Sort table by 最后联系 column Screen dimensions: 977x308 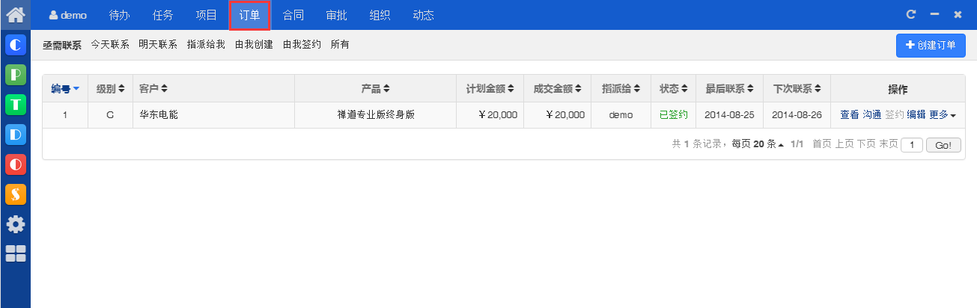(729, 89)
